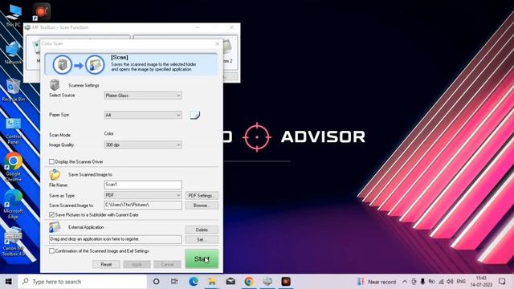Screen dimensions: 514x289
Task: Click the taskbar search box
Action: pos(82,282)
